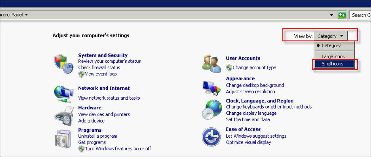The width and height of the screenshot is (371, 157).
Task: Click Change desktop background
Action: pos(255,85)
